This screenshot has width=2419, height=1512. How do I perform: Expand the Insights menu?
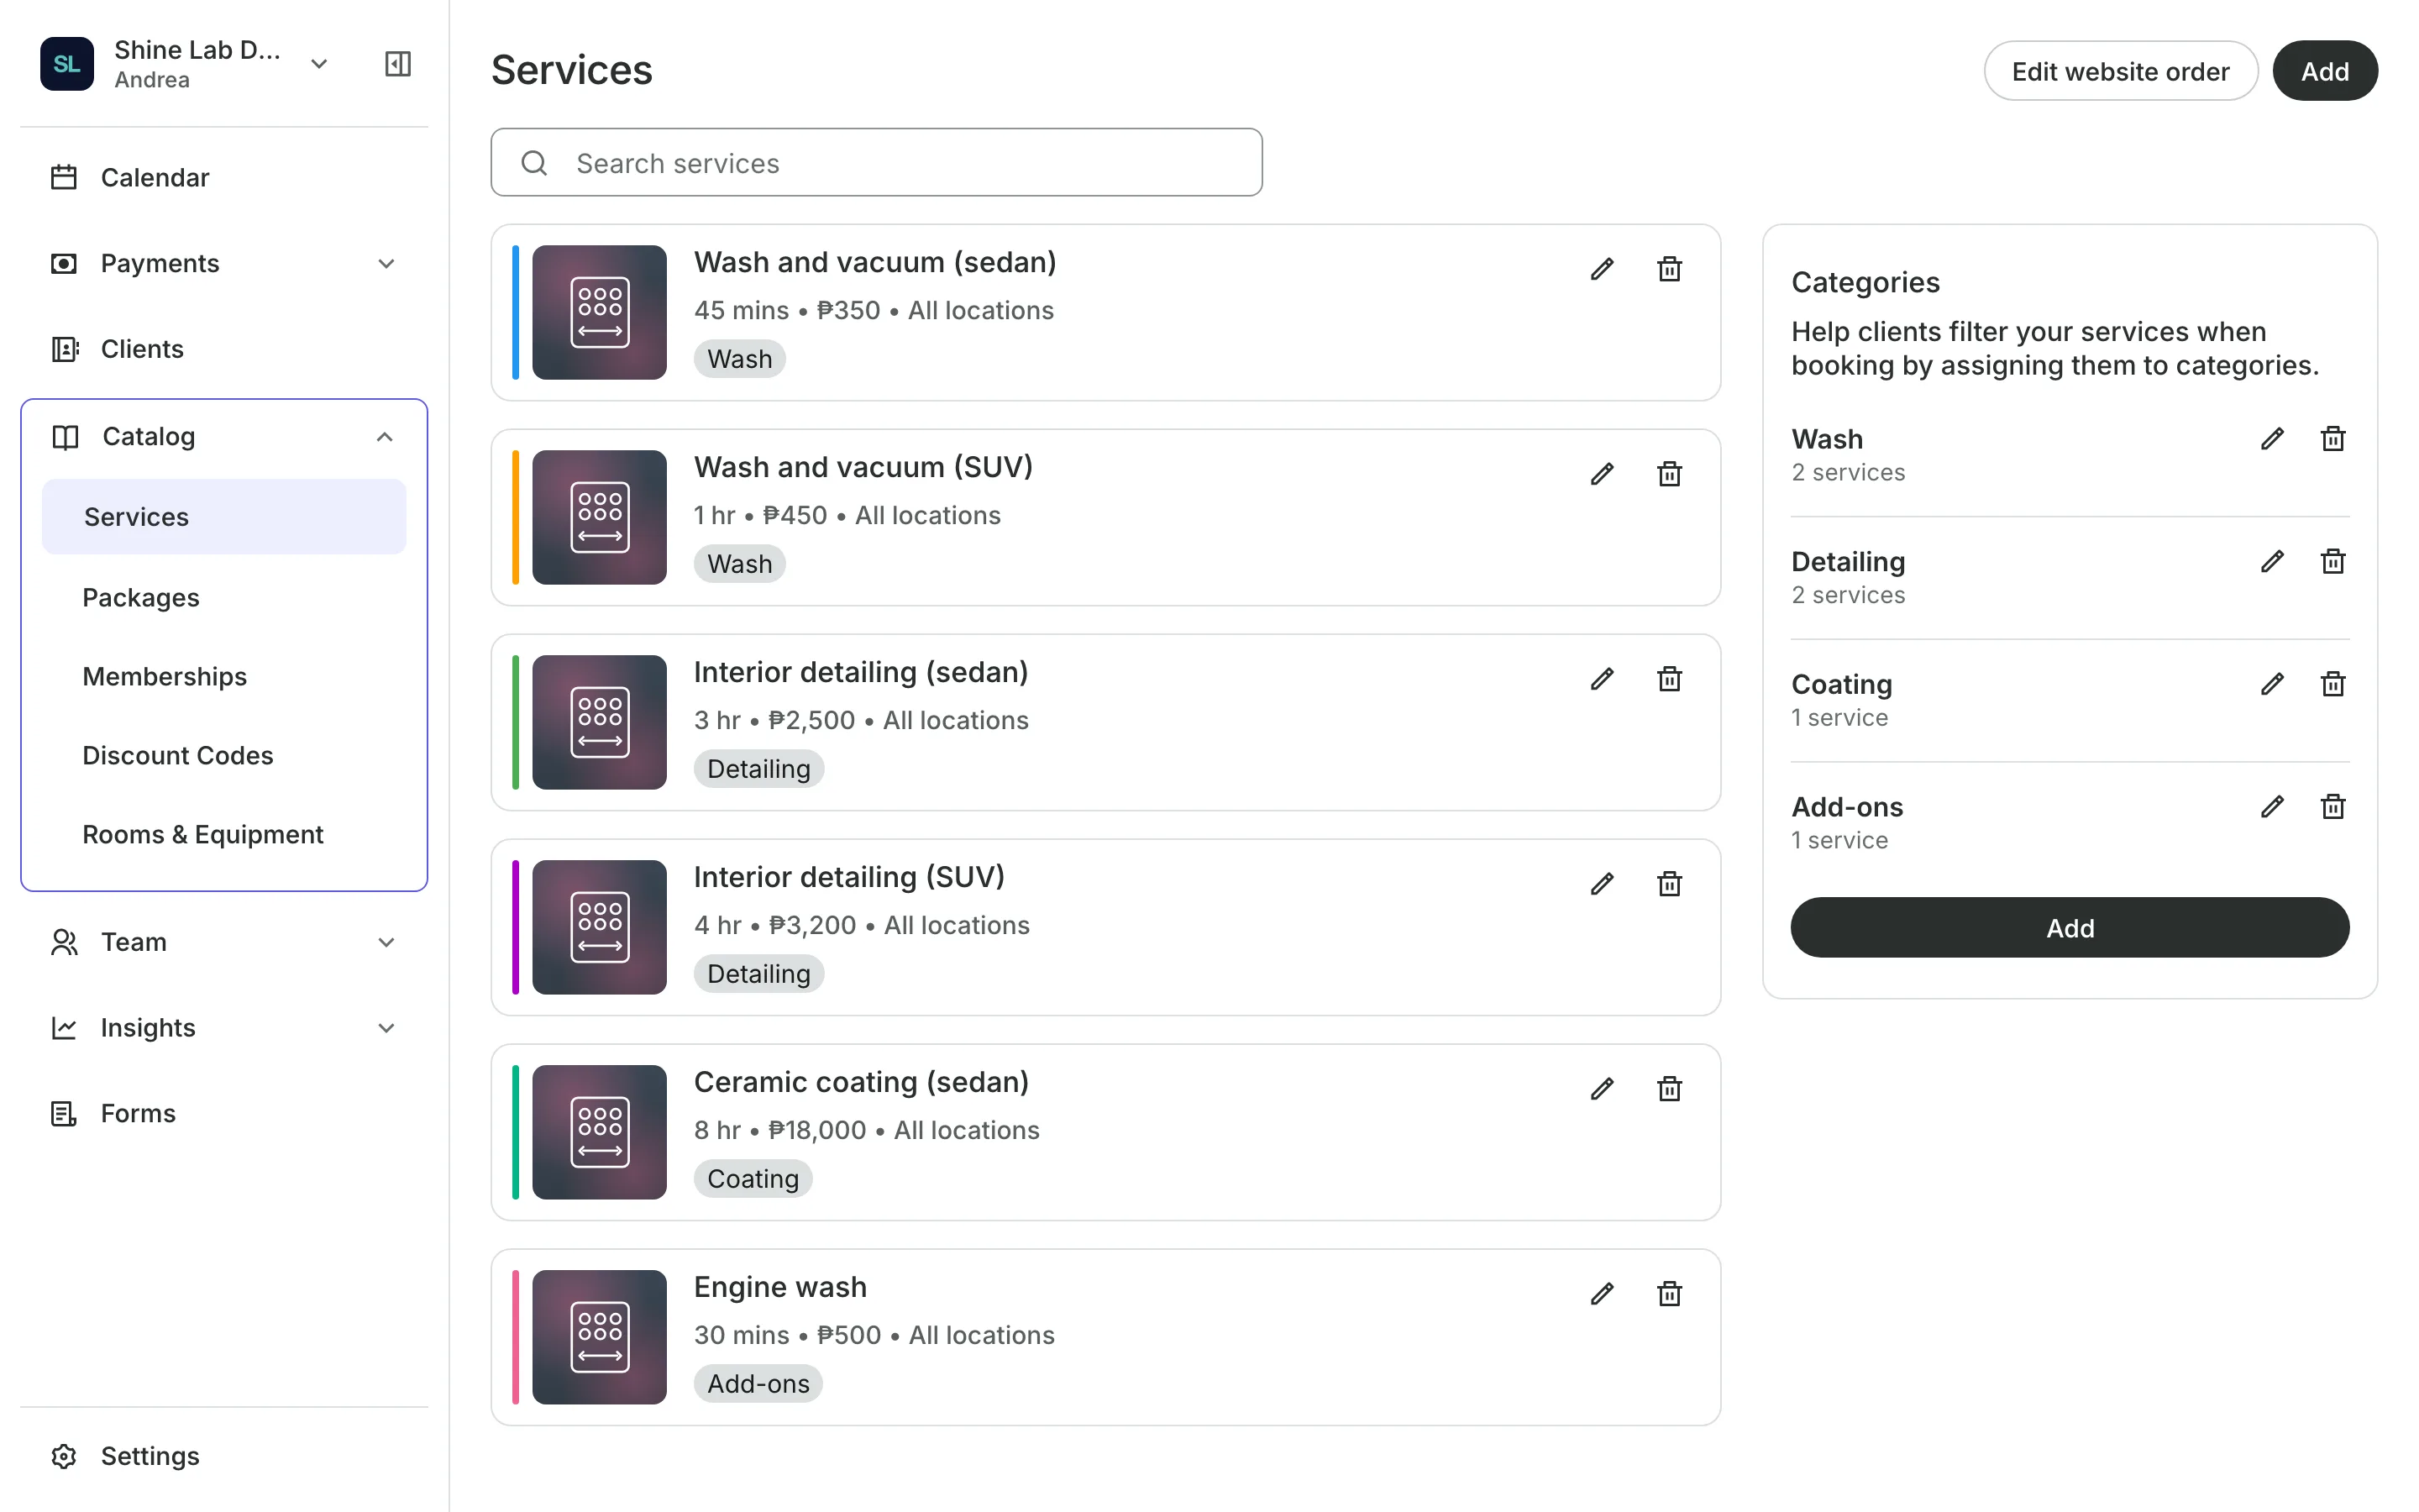click(x=386, y=1028)
